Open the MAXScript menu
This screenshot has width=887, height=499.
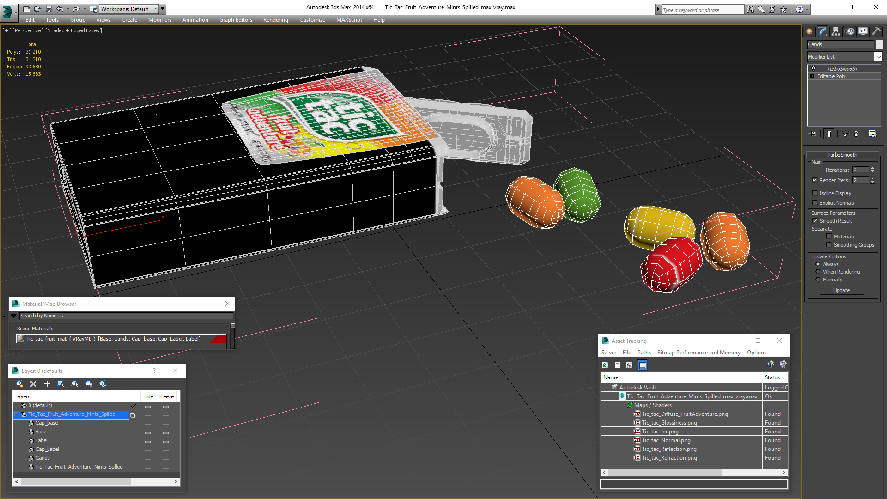[349, 20]
